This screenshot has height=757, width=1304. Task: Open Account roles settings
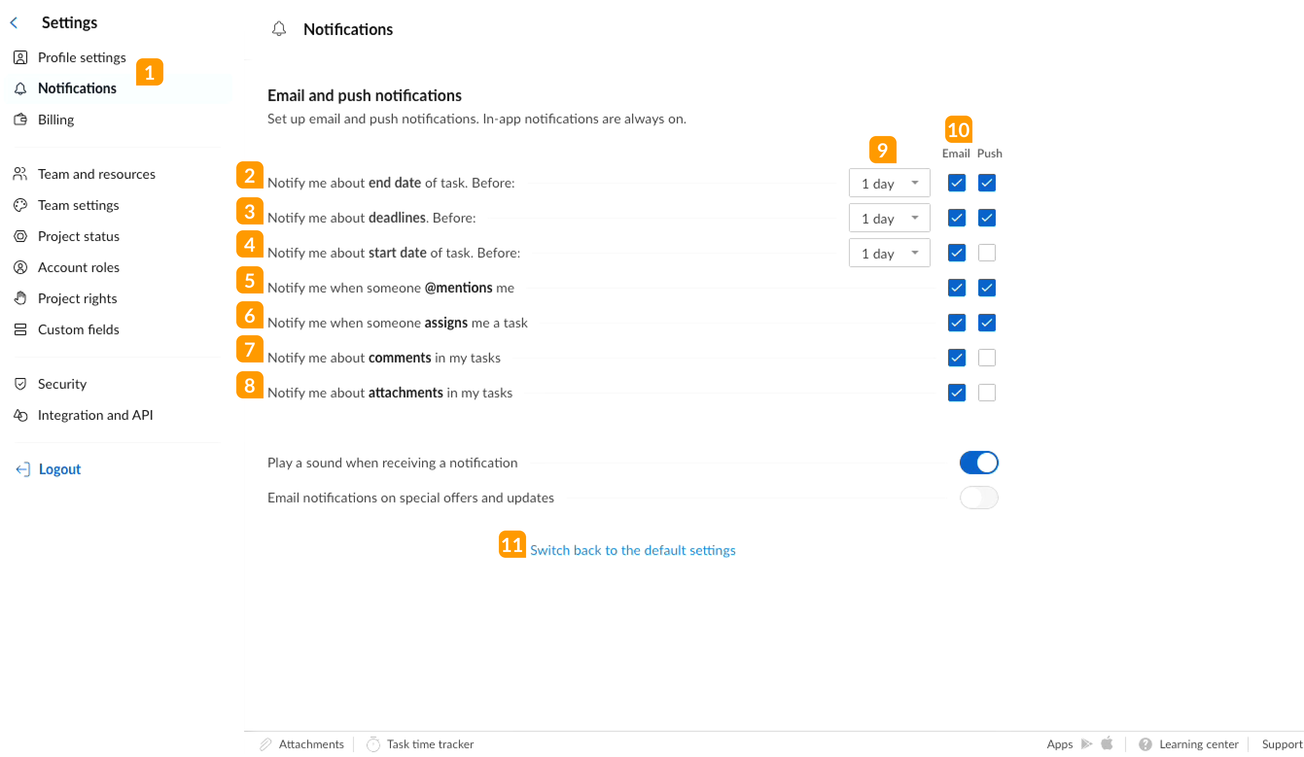click(x=78, y=267)
